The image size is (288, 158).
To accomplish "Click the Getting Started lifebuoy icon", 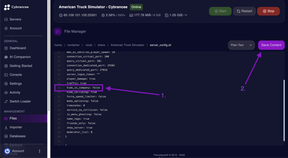I will 6,66.
